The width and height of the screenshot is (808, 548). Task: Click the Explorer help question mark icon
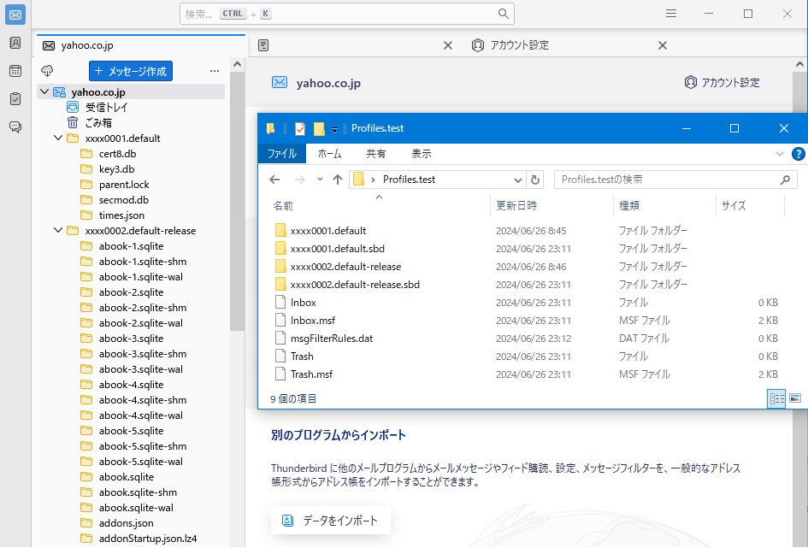tap(798, 154)
